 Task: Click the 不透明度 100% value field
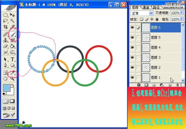[175, 13]
